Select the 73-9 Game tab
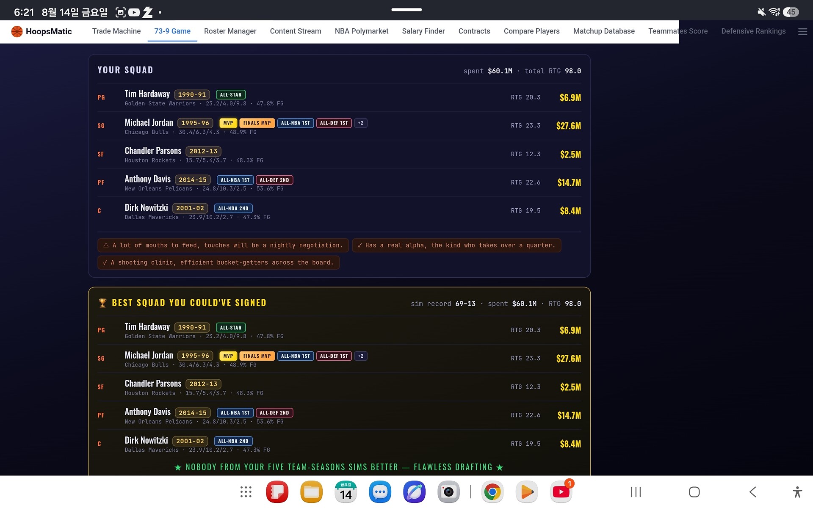 tap(172, 31)
